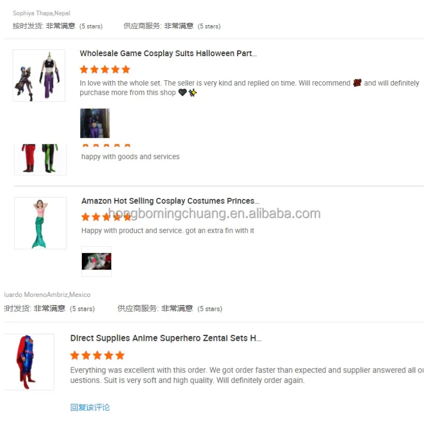The image size is (428, 428).
Task: Click the 供应商服务 rating beneath Sophiya Thapa
Action: (172, 26)
